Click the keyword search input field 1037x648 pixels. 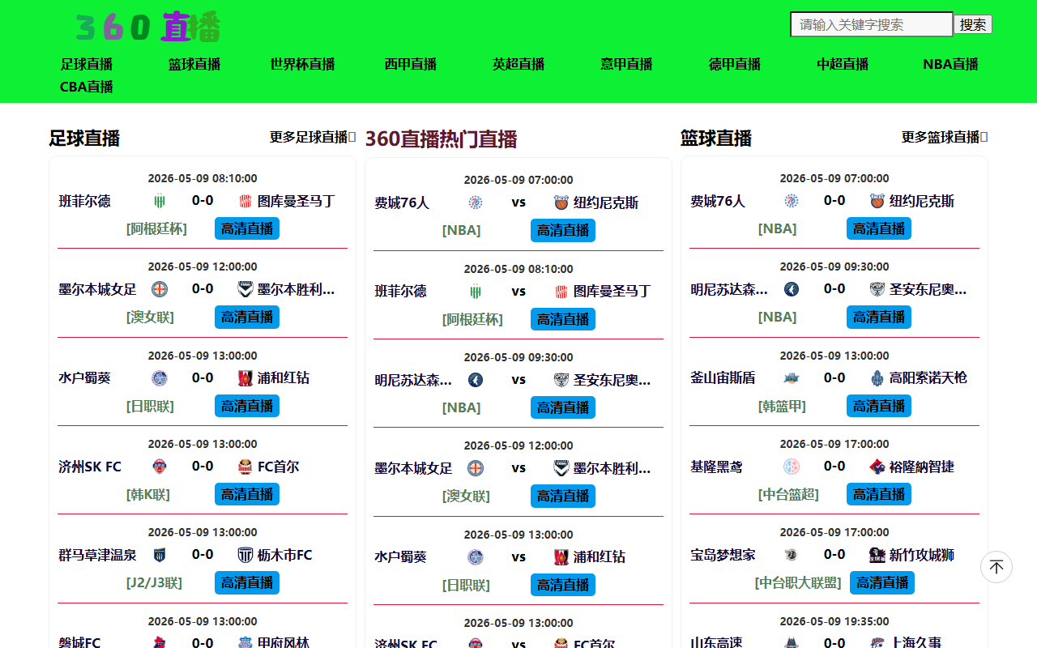click(872, 24)
